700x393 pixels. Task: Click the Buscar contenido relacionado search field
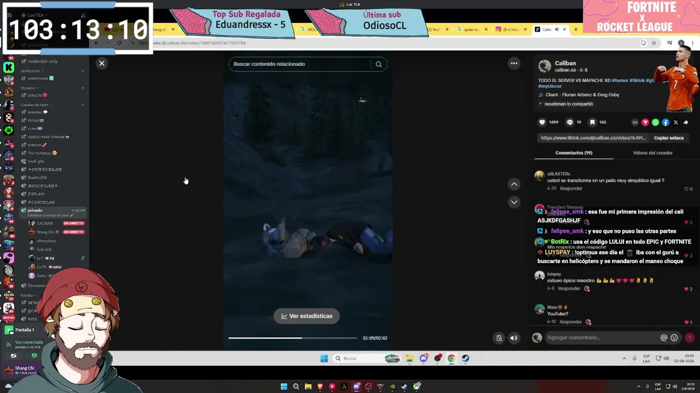coord(301,64)
